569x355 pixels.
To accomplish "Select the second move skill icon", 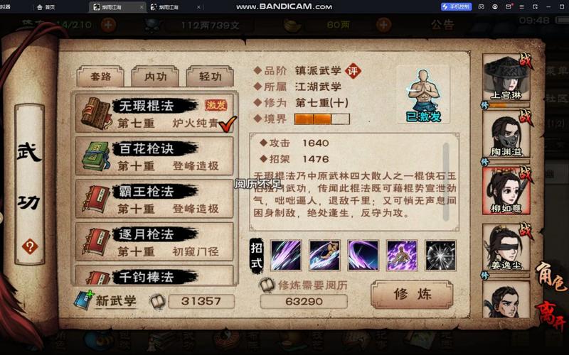I will (x=324, y=256).
